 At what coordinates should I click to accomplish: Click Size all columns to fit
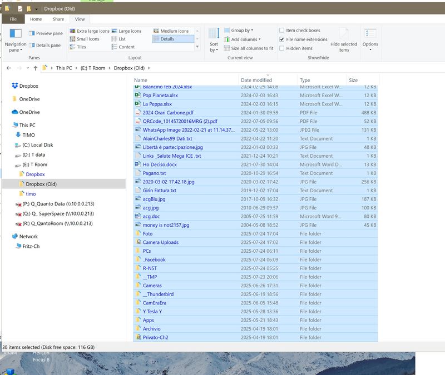[x=249, y=48]
